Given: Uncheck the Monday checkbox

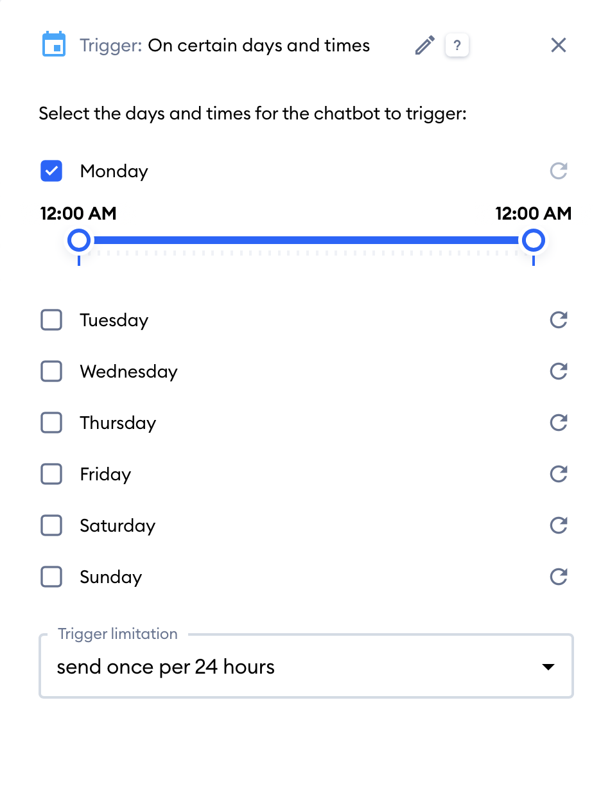Looking at the screenshot, I should click(51, 171).
